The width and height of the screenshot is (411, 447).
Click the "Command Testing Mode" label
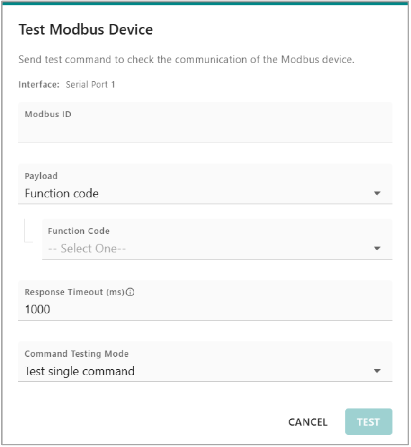pyautogui.click(x=77, y=354)
